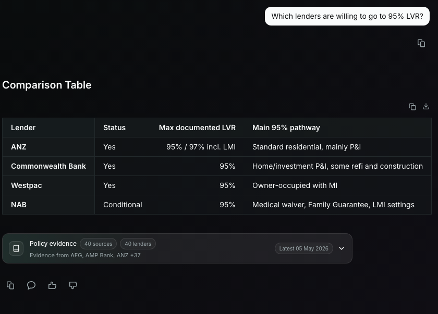
Task: Expand the Policy evidence panel chevron
Action: click(x=342, y=248)
